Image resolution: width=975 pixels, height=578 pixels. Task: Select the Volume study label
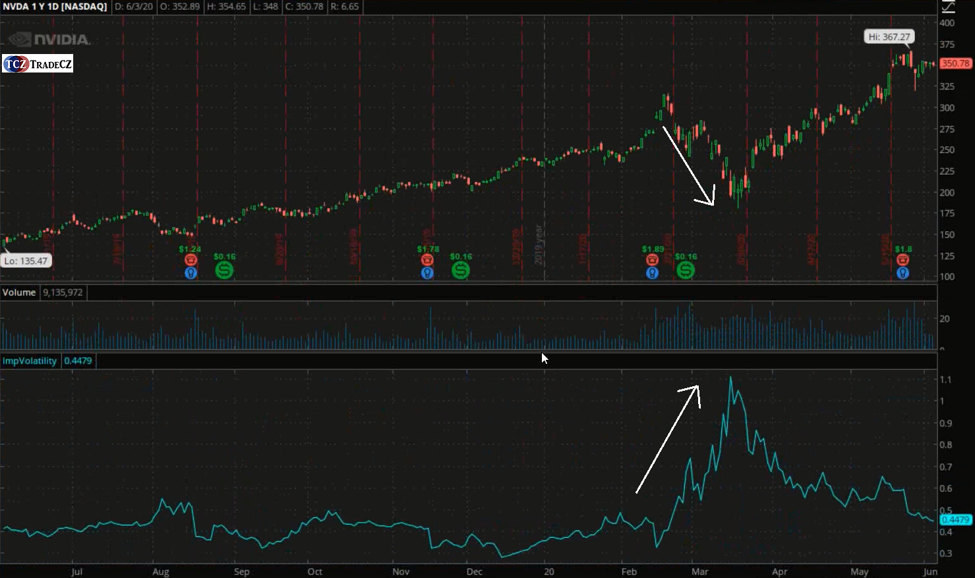click(x=19, y=292)
